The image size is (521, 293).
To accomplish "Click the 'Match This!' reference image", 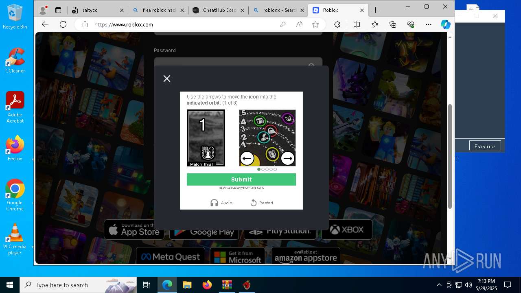I will tap(206, 138).
